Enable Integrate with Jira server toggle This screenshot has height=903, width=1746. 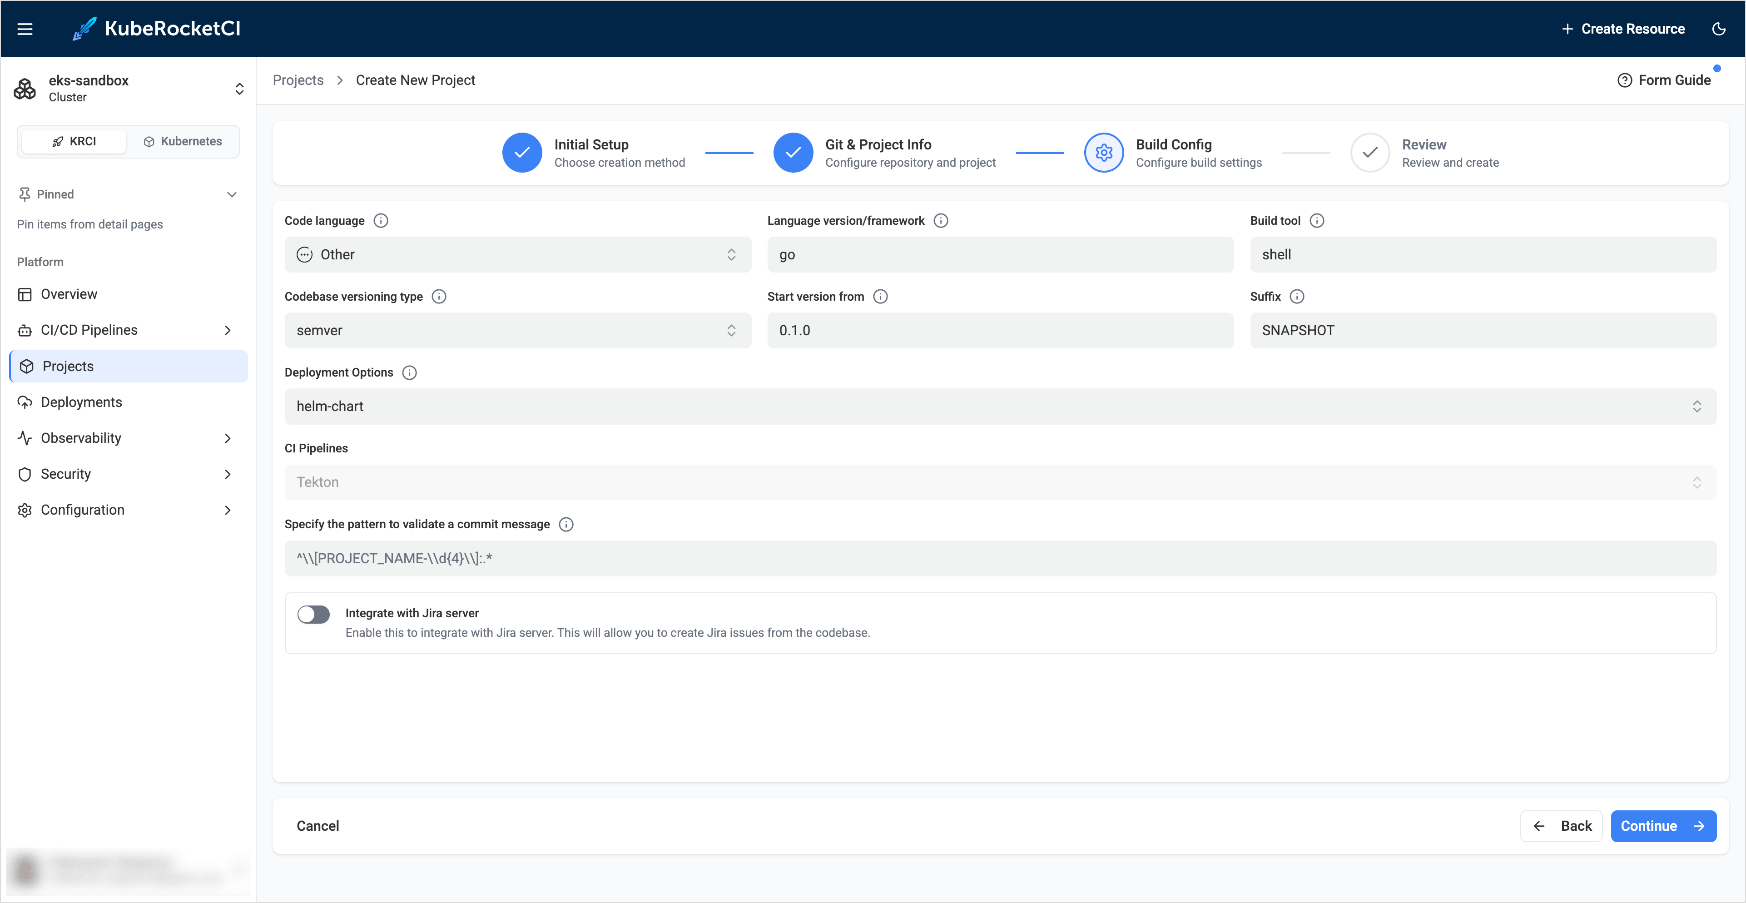coord(314,614)
